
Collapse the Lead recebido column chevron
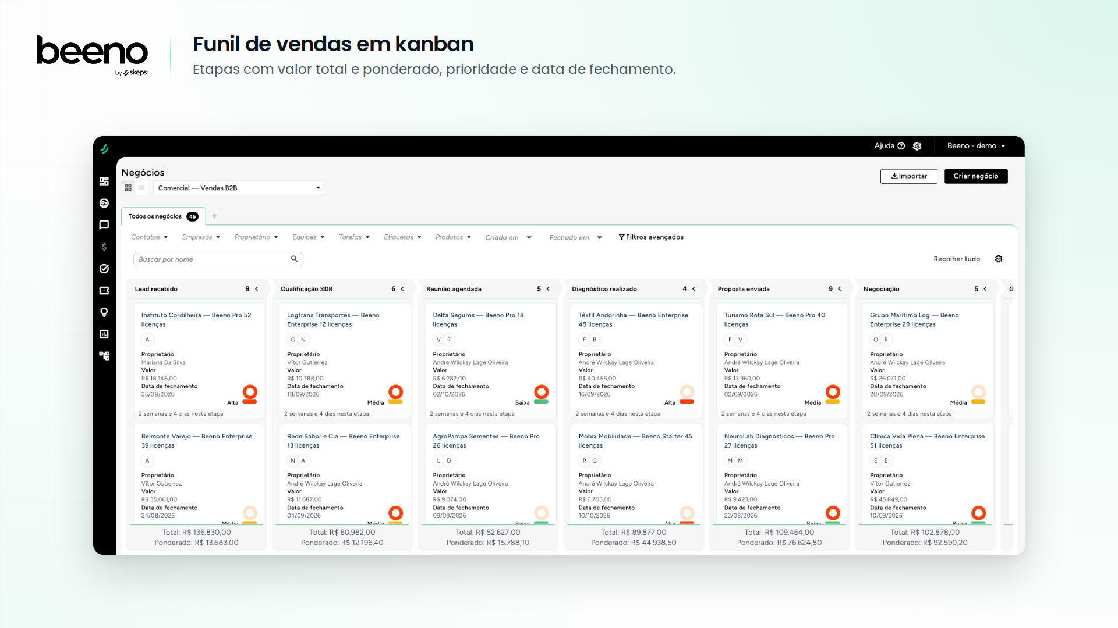256,289
